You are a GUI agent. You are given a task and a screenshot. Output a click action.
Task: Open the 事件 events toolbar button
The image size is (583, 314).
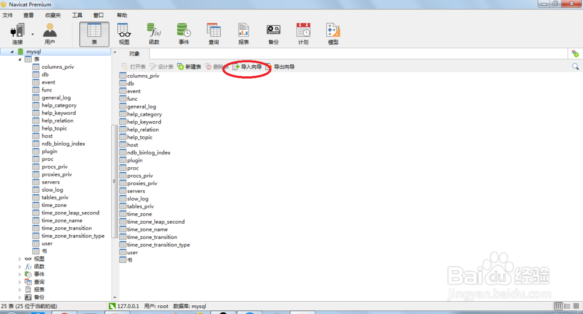pyautogui.click(x=184, y=34)
